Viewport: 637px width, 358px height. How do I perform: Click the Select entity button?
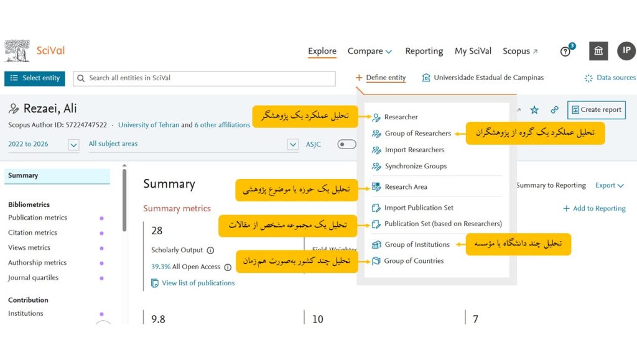coord(35,78)
